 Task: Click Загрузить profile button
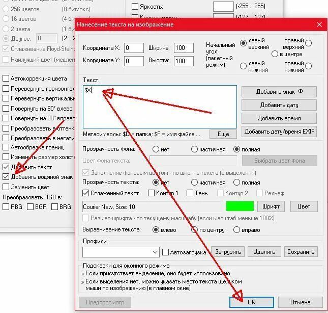tap(228, 252)
